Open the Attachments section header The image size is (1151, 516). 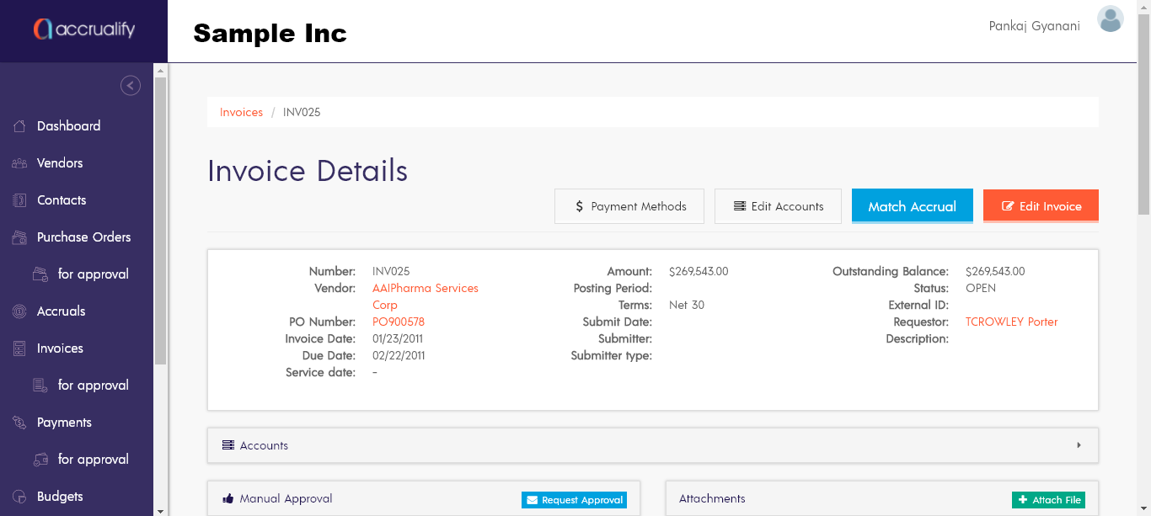click(712, 499)
